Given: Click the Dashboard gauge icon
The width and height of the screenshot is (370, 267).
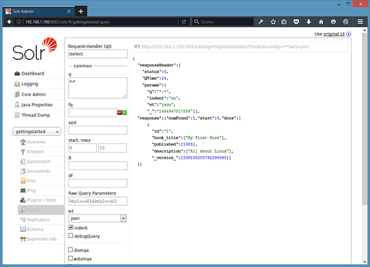Looking at the screenshot, I should 17,73.
